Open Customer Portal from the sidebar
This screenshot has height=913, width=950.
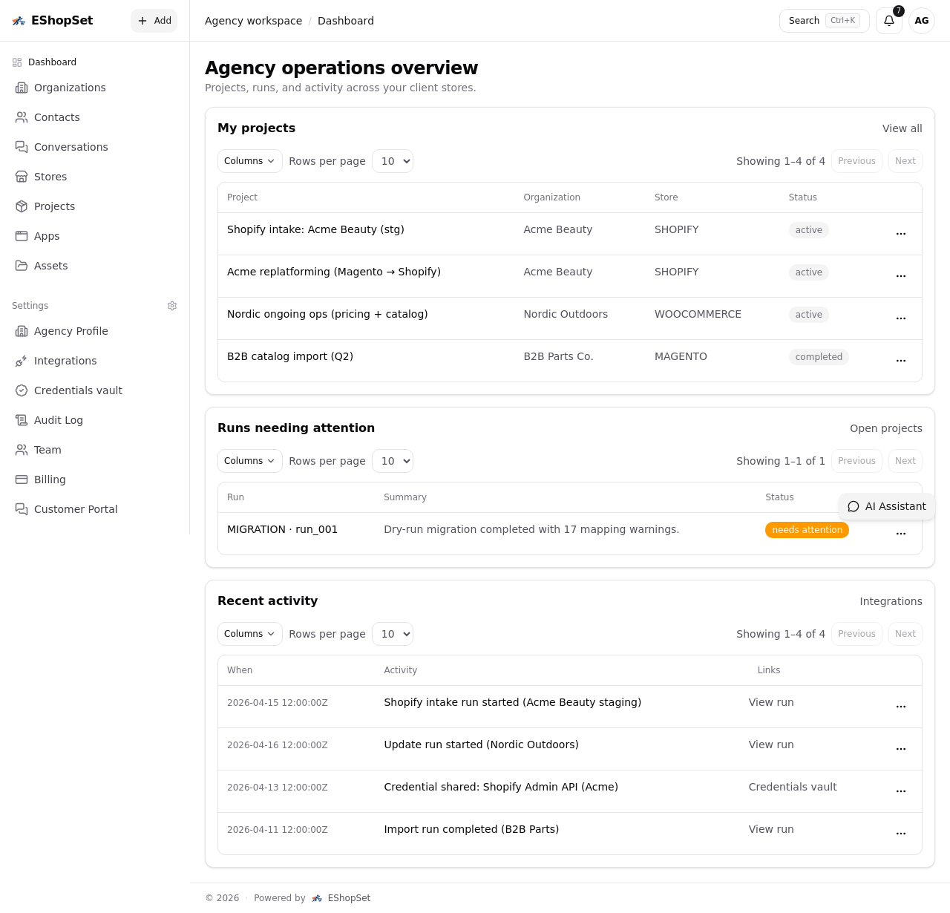coord(21,509)
